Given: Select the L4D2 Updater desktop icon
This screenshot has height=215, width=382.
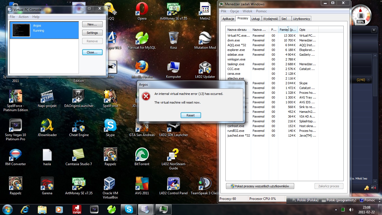Looking at the screenshot, I should click(x=205, y=69).
